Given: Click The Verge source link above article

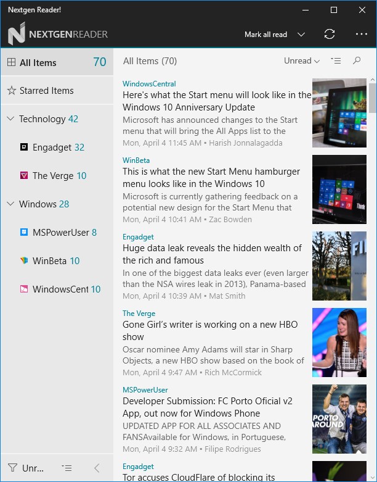Looking at the screenshot, I should [139, 314].
